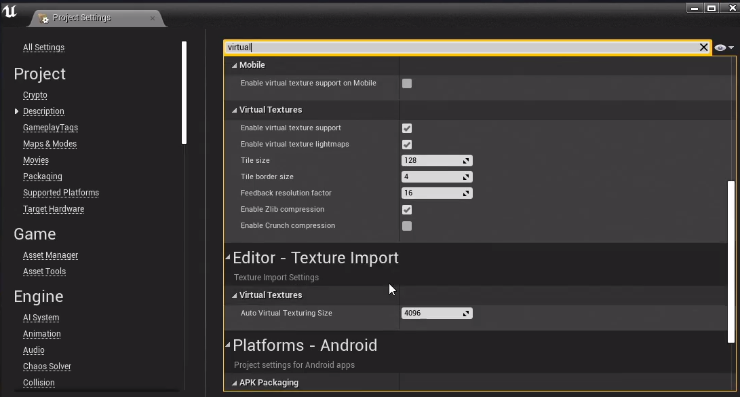Enable the Crunch compression checkbox
Image resolution: width=740 pixels, height=397 pixels.
406,225
